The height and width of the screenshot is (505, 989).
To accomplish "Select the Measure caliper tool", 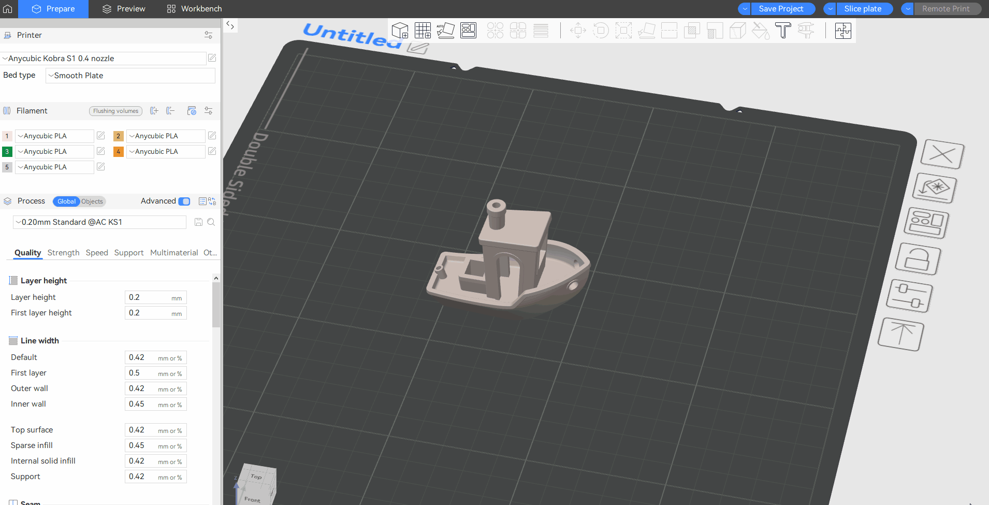I will click(806, 31).
